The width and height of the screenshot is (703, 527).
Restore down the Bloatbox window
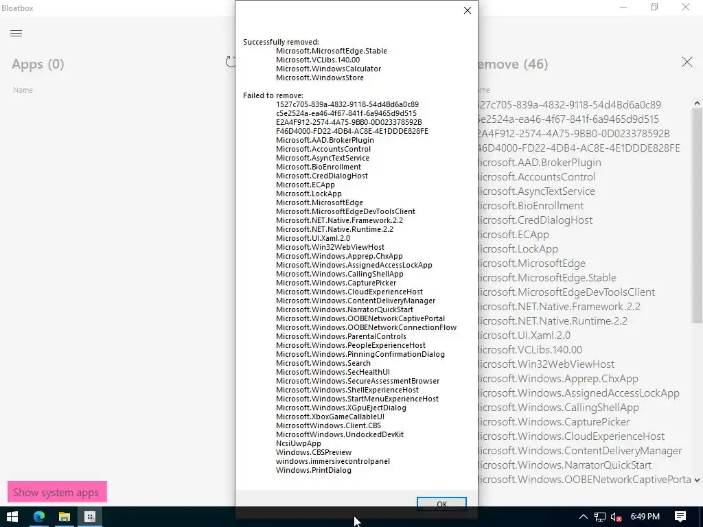tap(654, 8)
